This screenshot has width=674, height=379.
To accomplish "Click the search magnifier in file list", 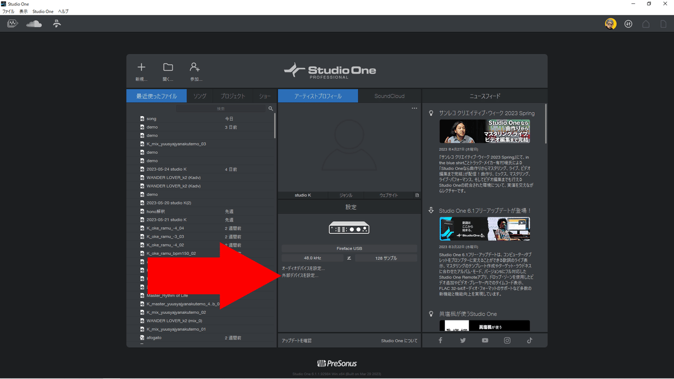I will [270, 108].
